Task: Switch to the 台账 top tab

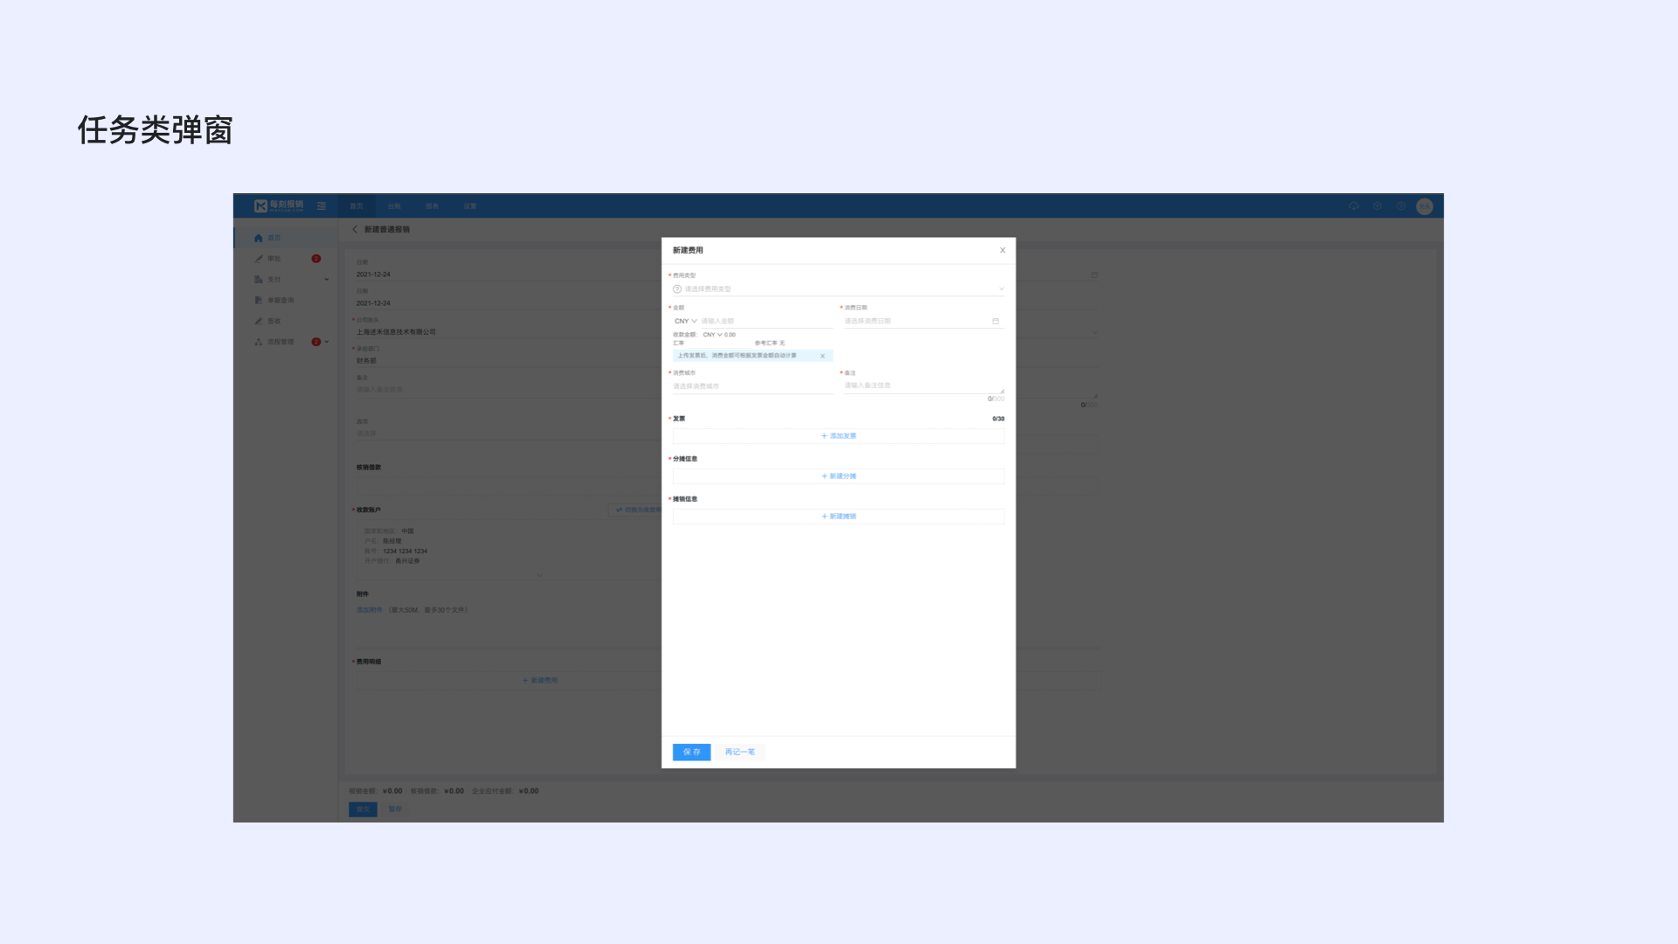Action: 394,206
